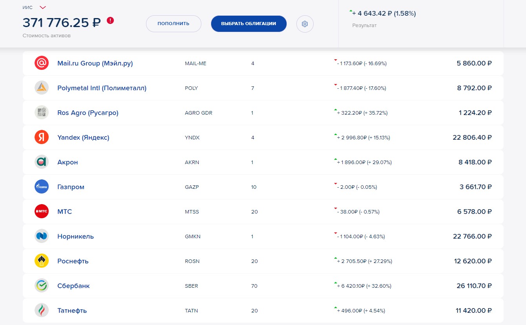Click the ticker AKRN
The width and height of the screenshot is (526, 325).
[192, 162]
